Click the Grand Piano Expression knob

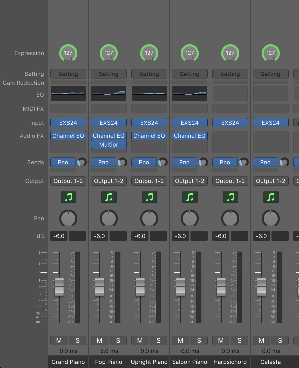68,53
